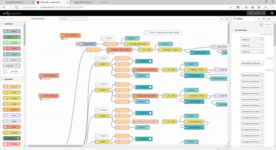
Task: Toggle the debug palette node's output button
Action: click(18, 37)
